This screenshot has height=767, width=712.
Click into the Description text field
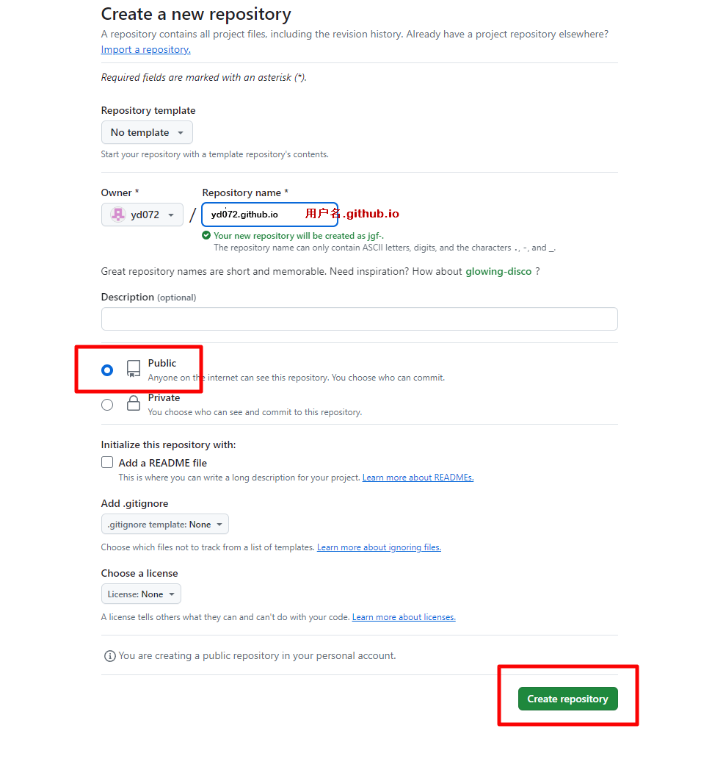pos(359,319)
